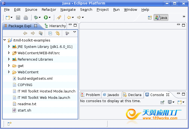Click the main toolbar Forward navigation arrow
This screenshot has width=189, height=129.
(x=79, y=17)
